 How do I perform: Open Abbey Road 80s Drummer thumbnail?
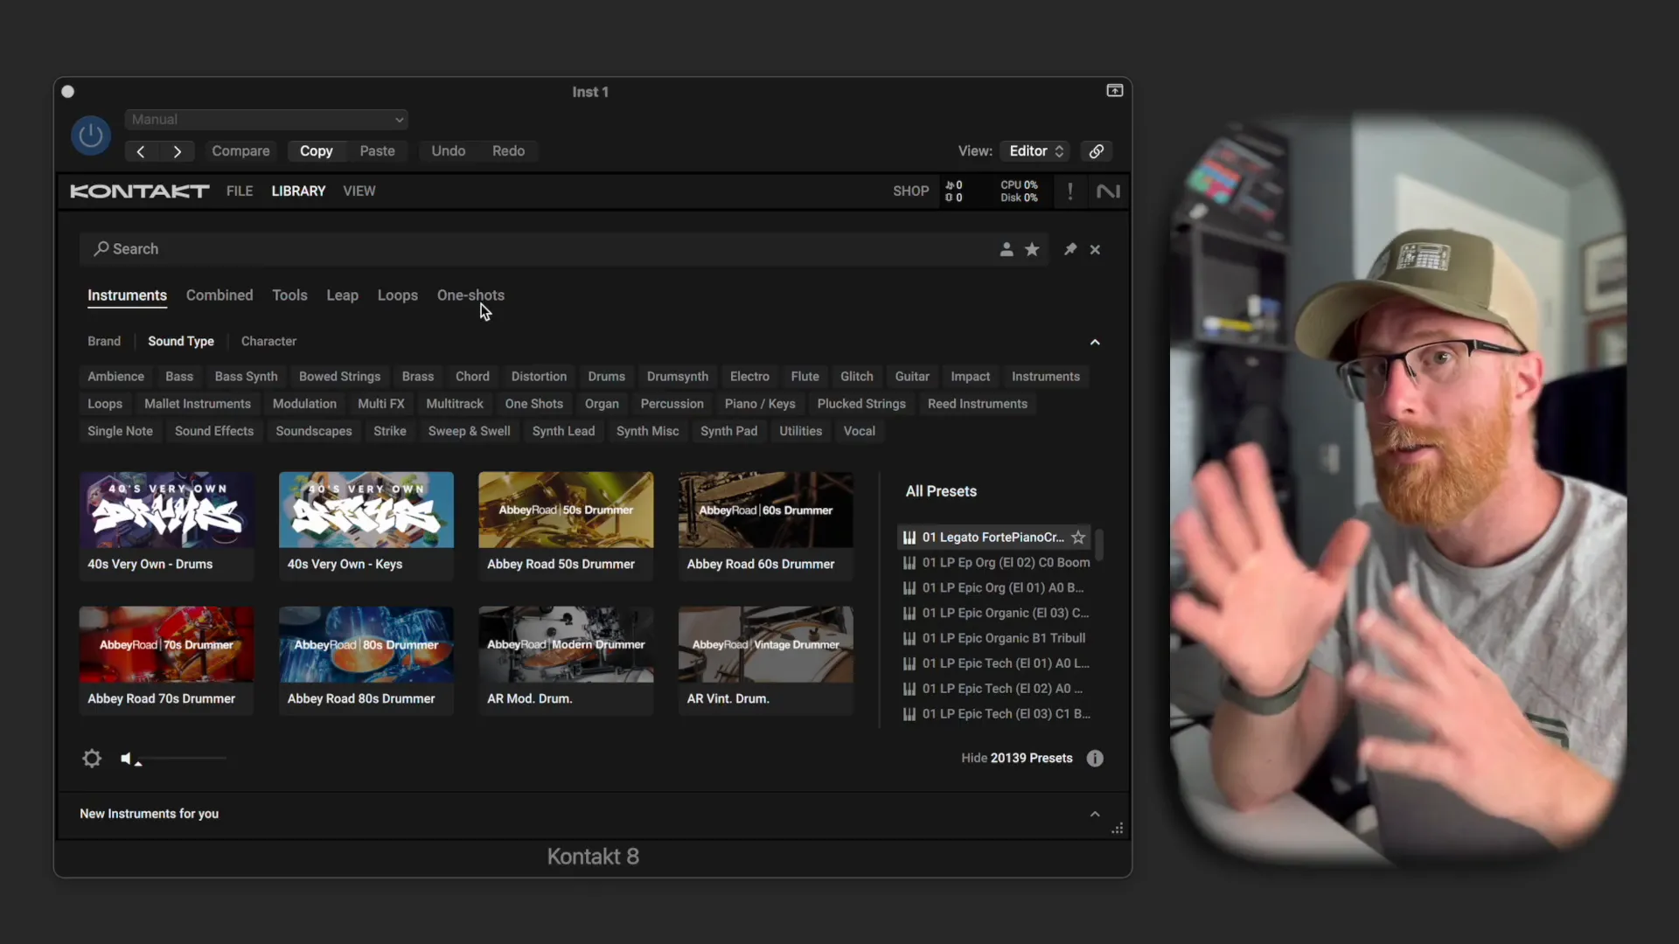tap(366, 661)
